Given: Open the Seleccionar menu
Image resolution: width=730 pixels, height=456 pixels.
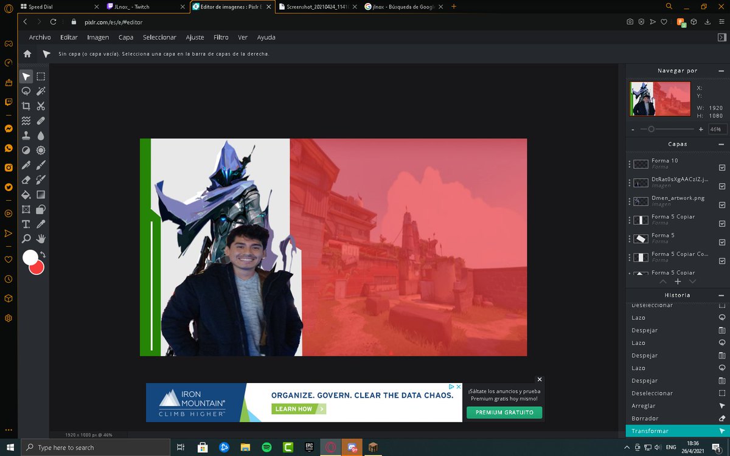Looking at the screenshot, I should (159, 37).
